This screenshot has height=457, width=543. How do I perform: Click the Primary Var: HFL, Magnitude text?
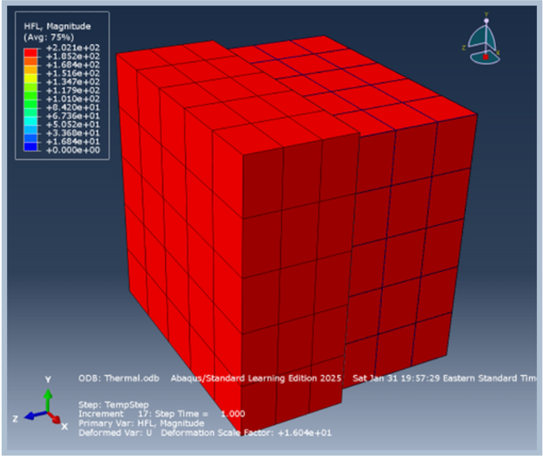coord(141,423)
